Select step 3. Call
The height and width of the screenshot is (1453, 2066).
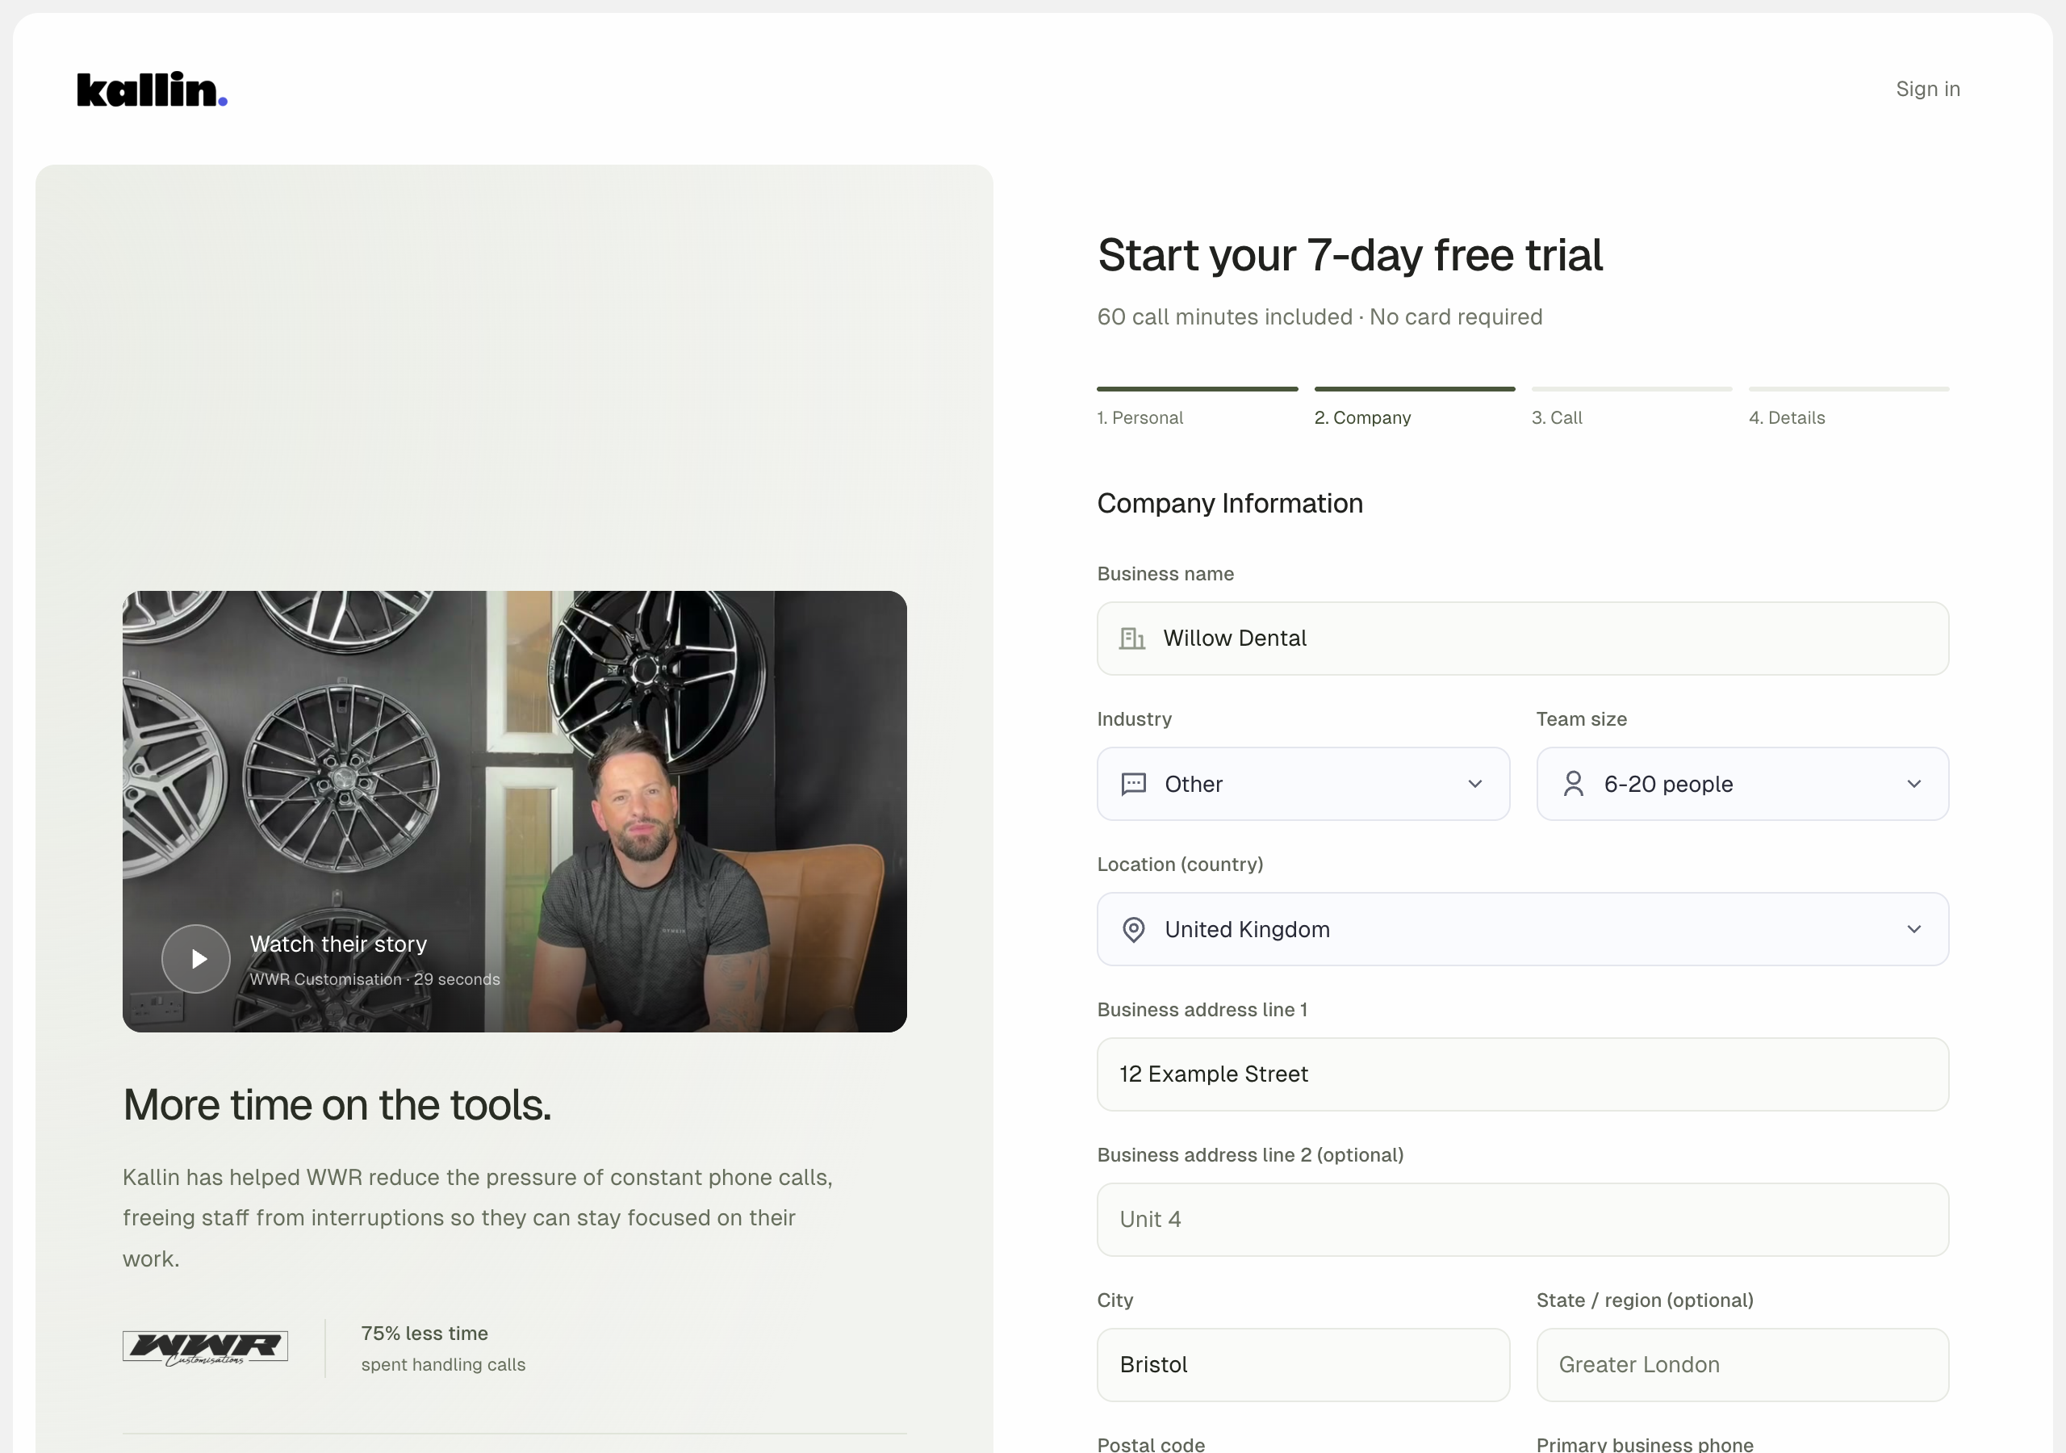point(1557,417)
